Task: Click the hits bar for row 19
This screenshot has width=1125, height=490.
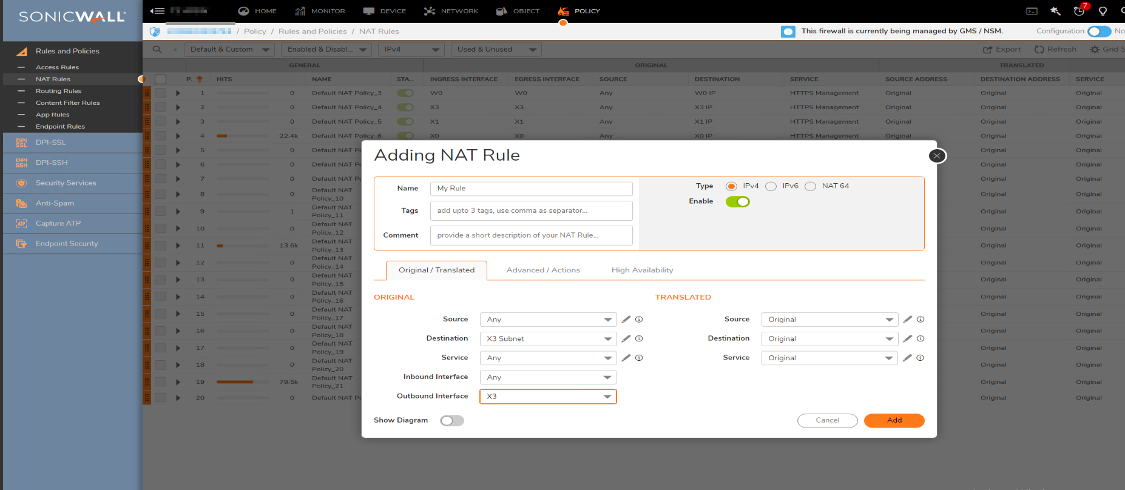Action: point(243,382)
